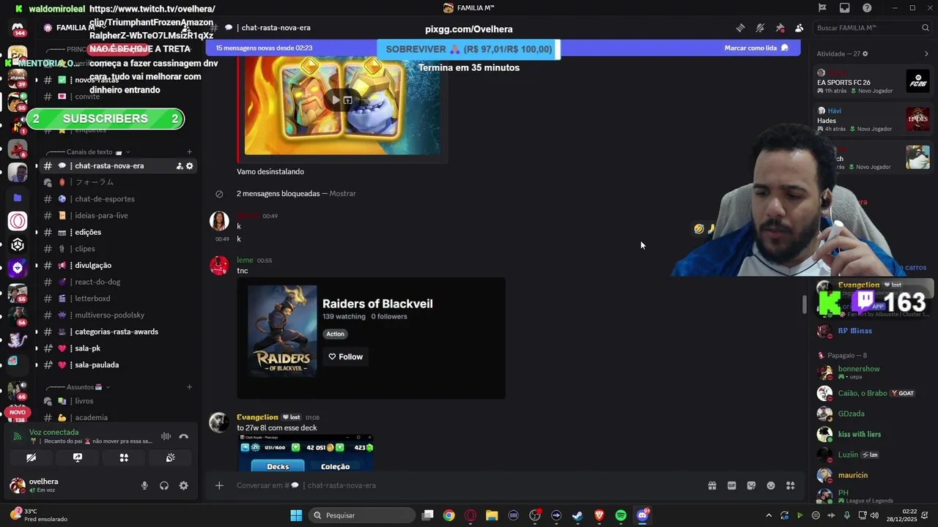Open the sticker picker
938x527 pixels.
point(751,485)
